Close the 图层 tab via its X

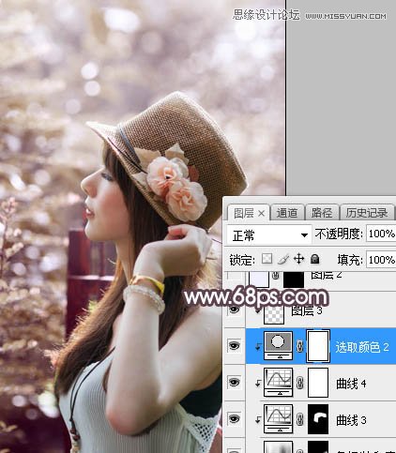coord(262,214)
